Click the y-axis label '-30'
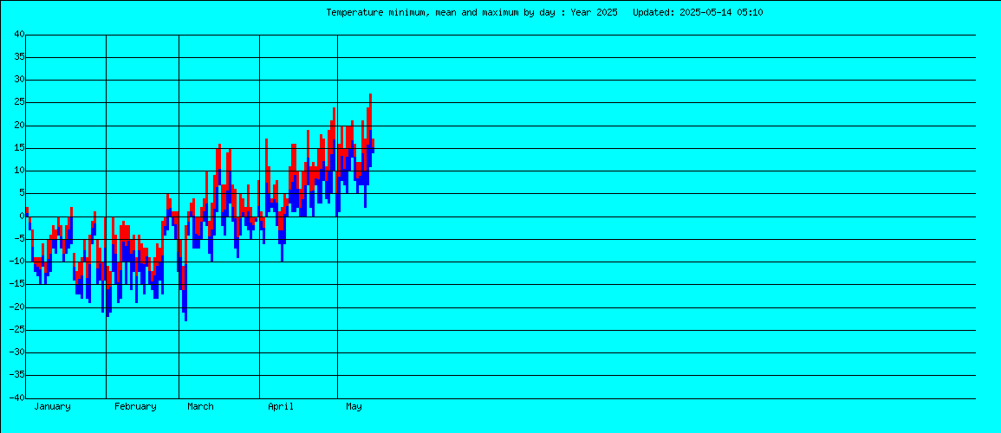Image resolution: width=1001 pixels, height=433 pixels. tap(16, 352)
